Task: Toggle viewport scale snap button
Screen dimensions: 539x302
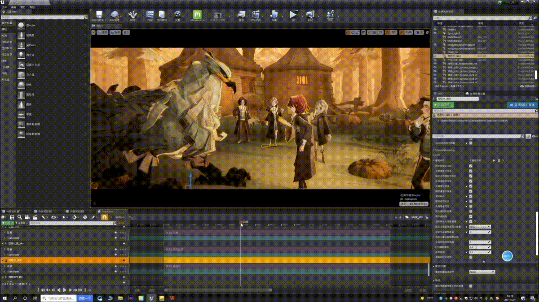Action: [x=402, y=32]
